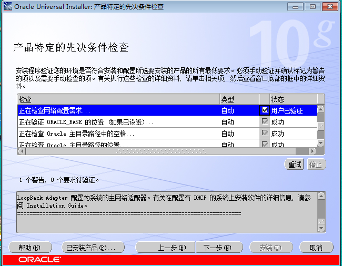Toggle checkbox for Oracle 主目录路径中的空格 row
This screenshot has height=266, width=342.
[x=265, y=133]
